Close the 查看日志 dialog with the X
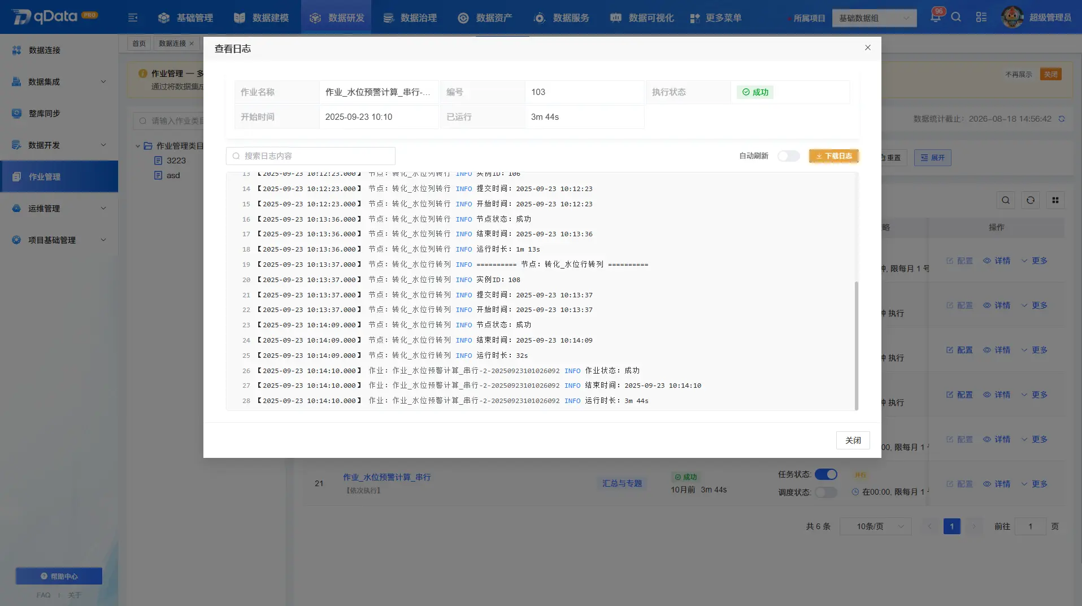 [x=868, y=47]
